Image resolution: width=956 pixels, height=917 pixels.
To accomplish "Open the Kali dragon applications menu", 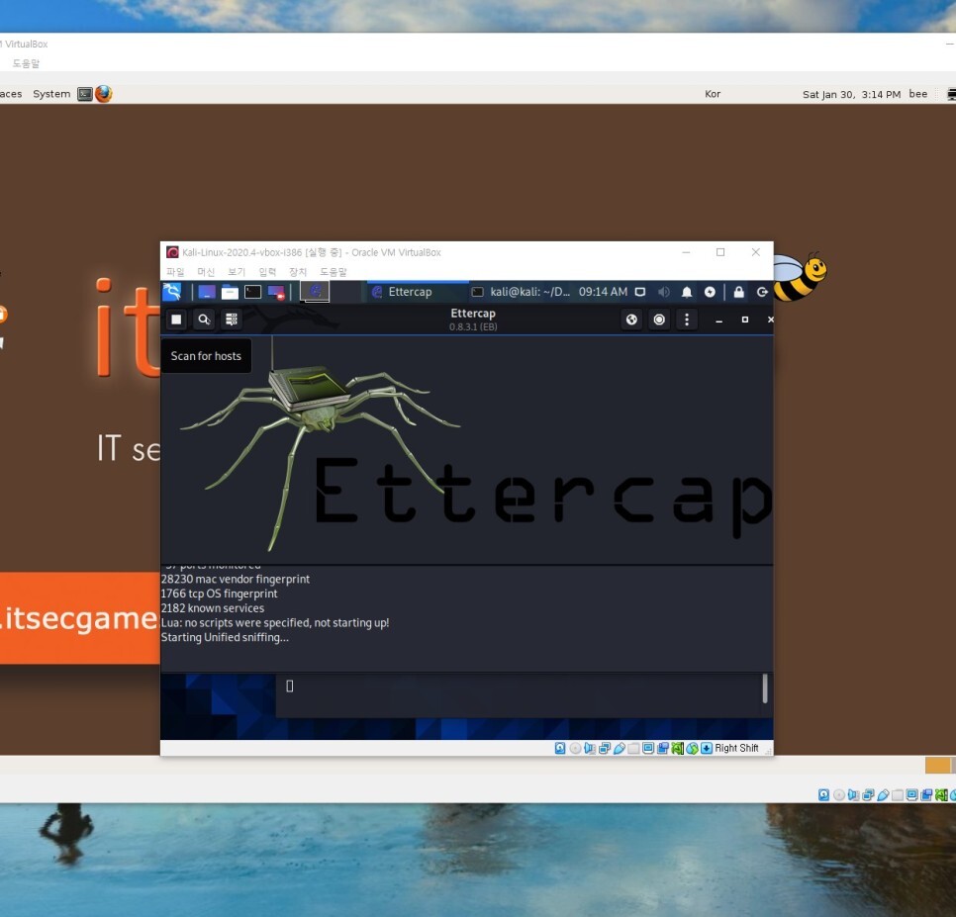I will (172, 292).
